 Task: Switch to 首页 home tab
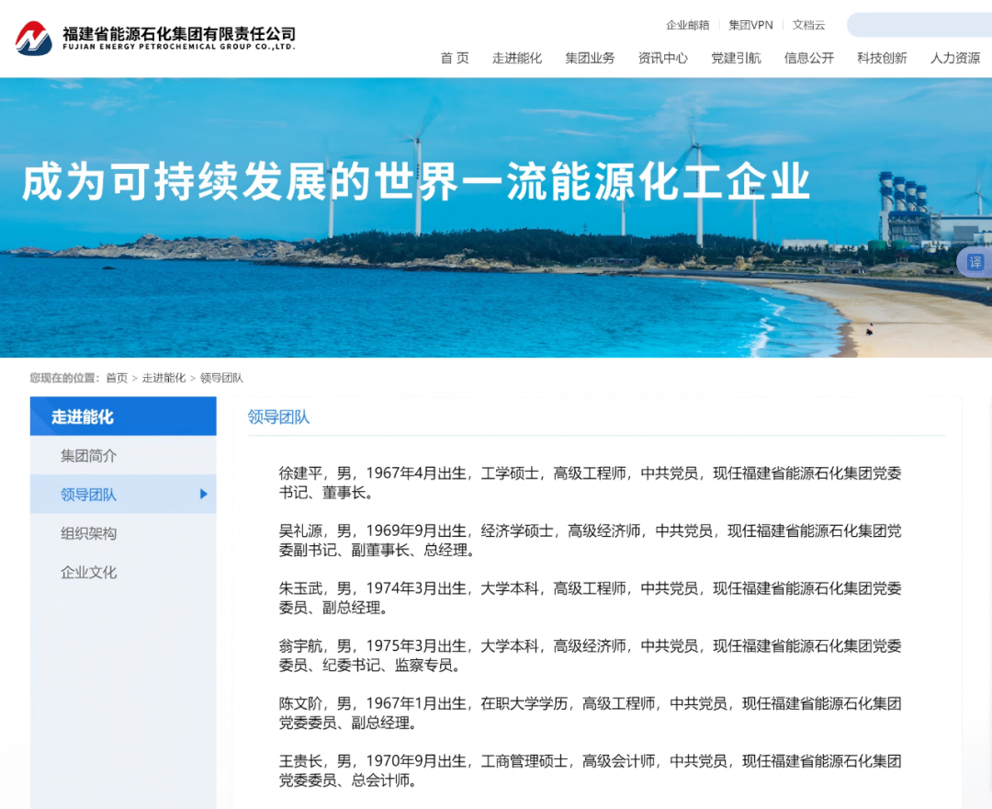point(454,57)
